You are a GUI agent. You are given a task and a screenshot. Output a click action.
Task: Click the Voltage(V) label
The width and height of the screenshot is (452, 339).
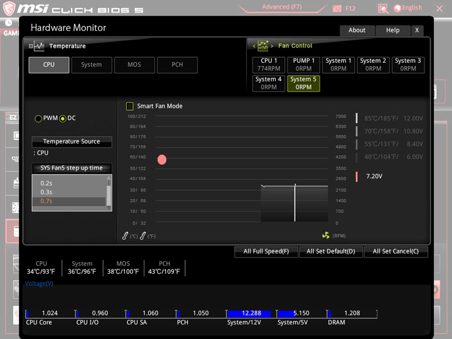point(39,284)
